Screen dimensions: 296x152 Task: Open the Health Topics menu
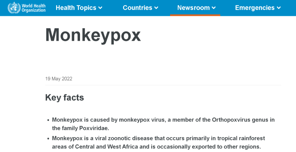tap(79, 8)
